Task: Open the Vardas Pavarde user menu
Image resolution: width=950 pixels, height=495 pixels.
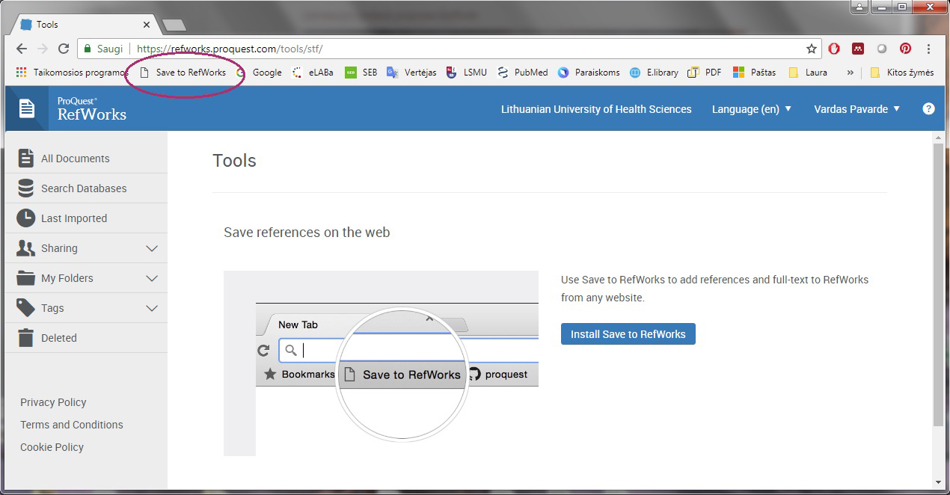Action: pos(856,109)
